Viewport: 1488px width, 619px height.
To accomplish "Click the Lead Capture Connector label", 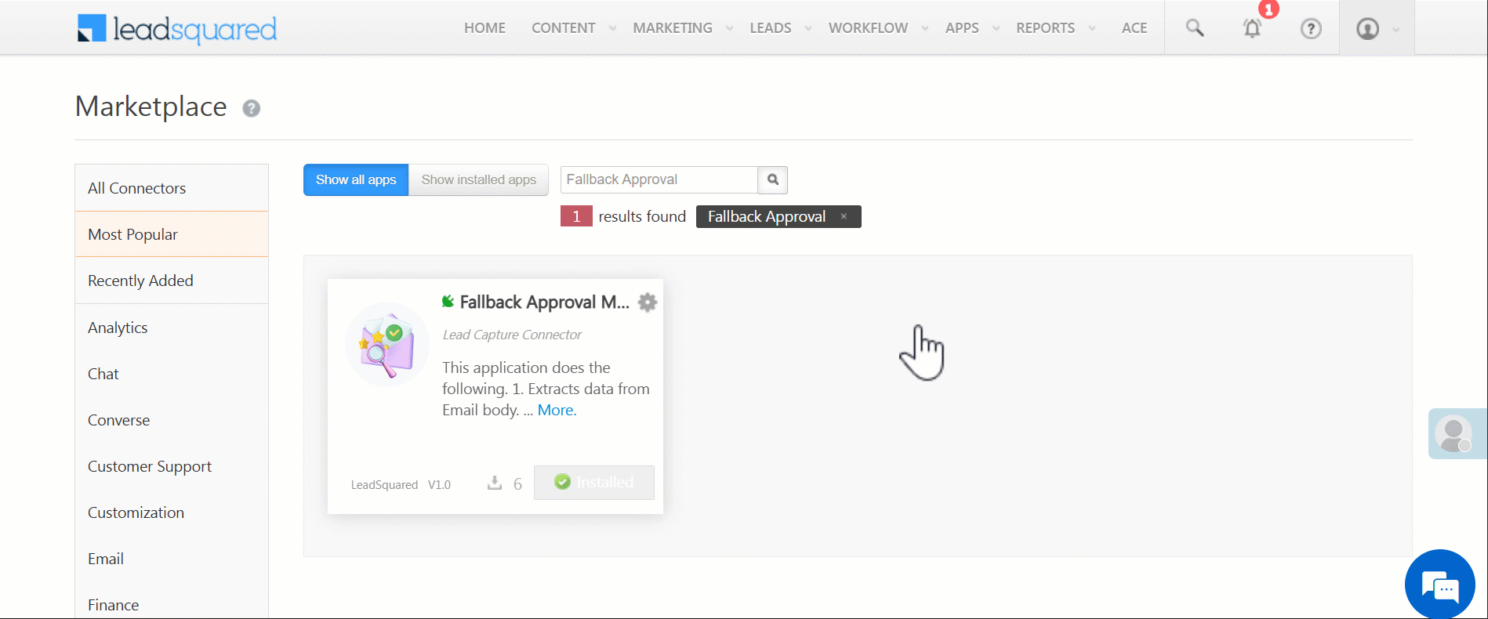I will [512, 335].
